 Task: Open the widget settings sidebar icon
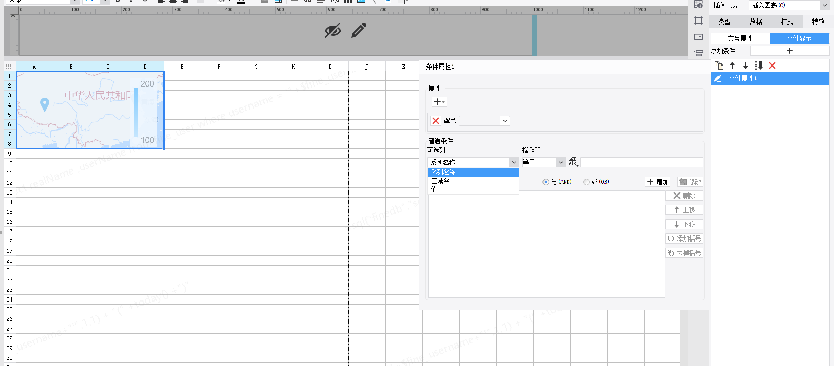699,37
